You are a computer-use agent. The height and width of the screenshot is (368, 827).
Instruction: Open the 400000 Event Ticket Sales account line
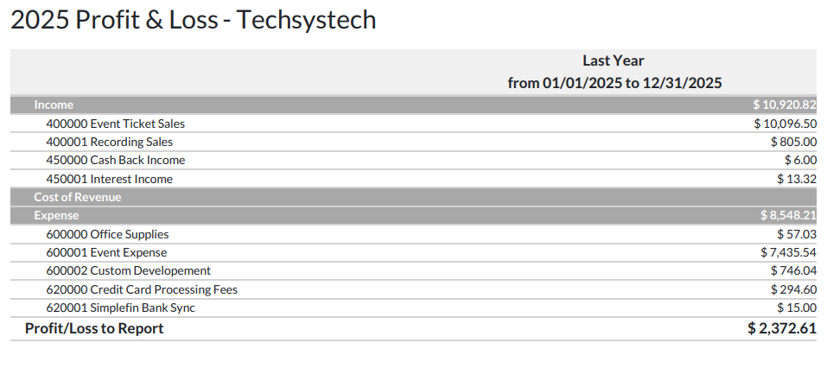click(x=115, y=124)
